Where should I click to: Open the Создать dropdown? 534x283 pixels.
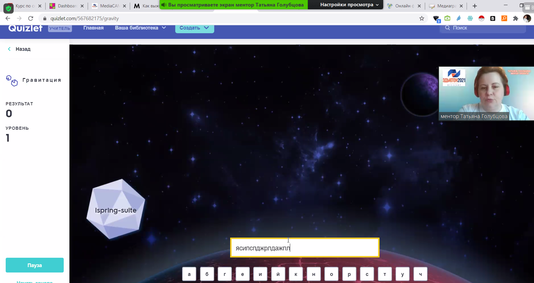tap(195, 28)
